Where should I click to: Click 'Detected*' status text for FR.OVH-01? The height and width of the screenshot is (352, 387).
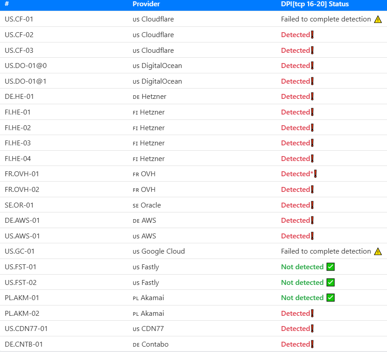(x=297, y=174)
